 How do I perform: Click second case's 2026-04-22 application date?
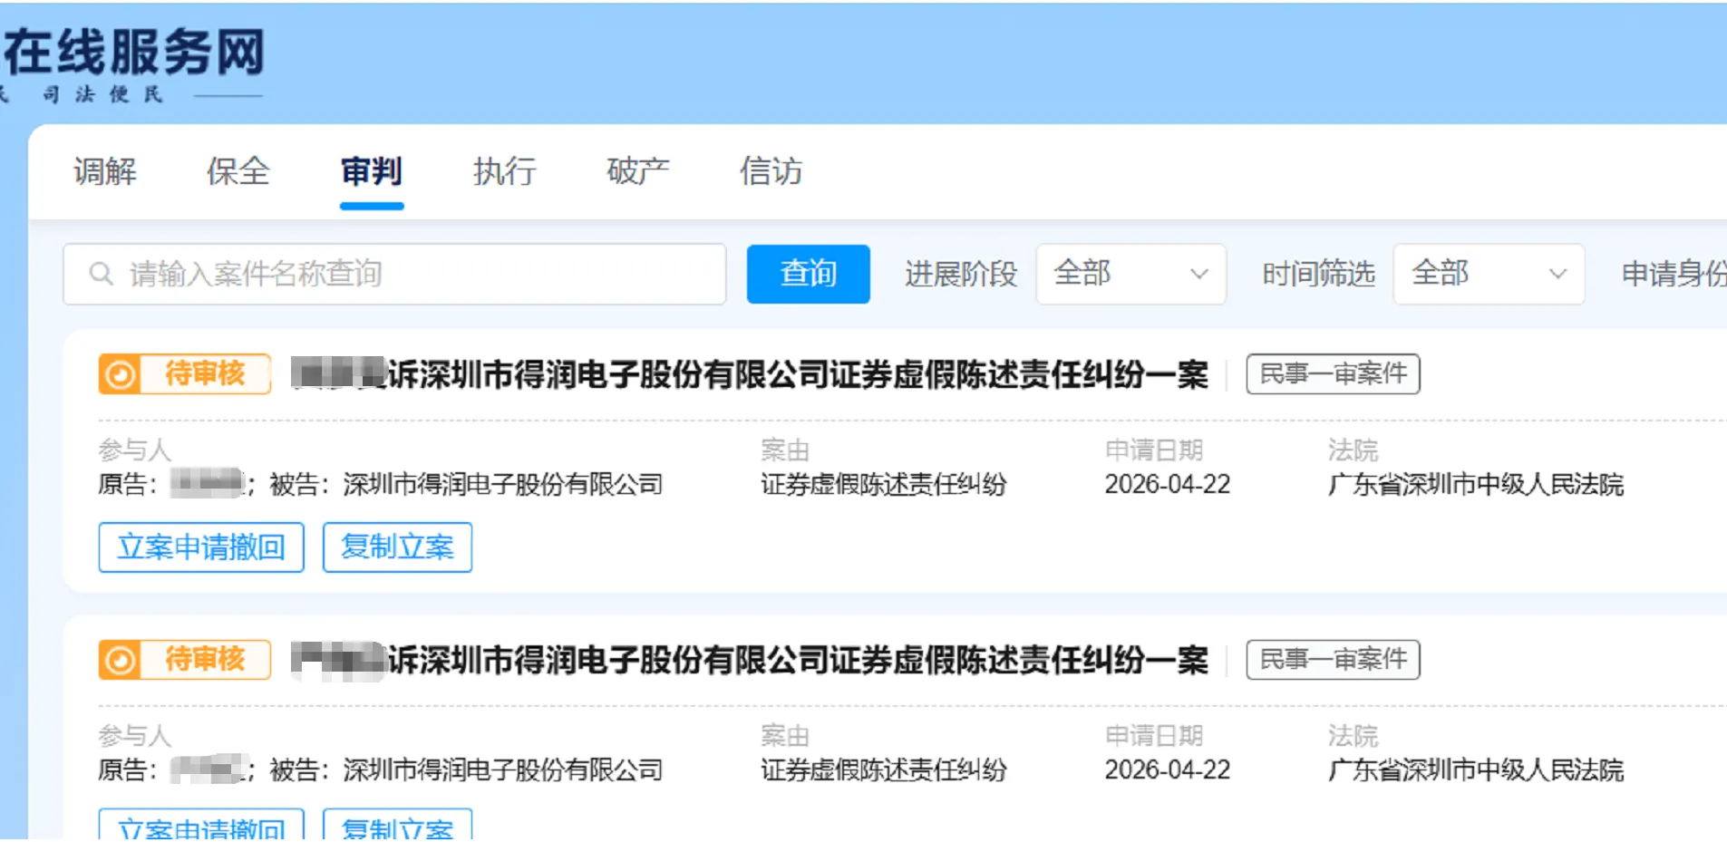[1167, 769]
